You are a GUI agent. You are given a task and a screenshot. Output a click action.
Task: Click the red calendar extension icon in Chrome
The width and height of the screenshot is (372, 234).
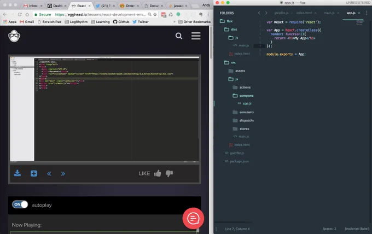(x=164, y=15)
